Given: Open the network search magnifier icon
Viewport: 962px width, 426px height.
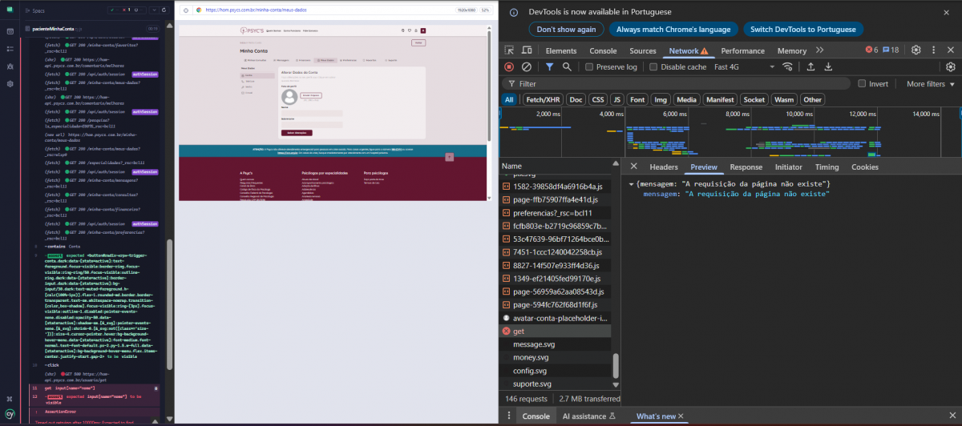Looking at the screenshot, I should click(567, 67).
